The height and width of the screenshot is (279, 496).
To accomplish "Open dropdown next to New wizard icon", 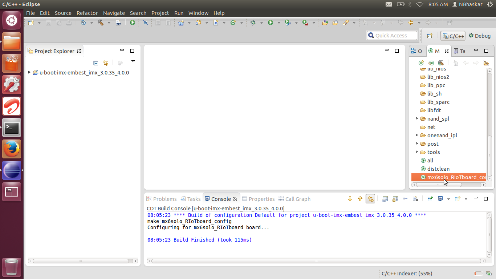I will [39, 23].
